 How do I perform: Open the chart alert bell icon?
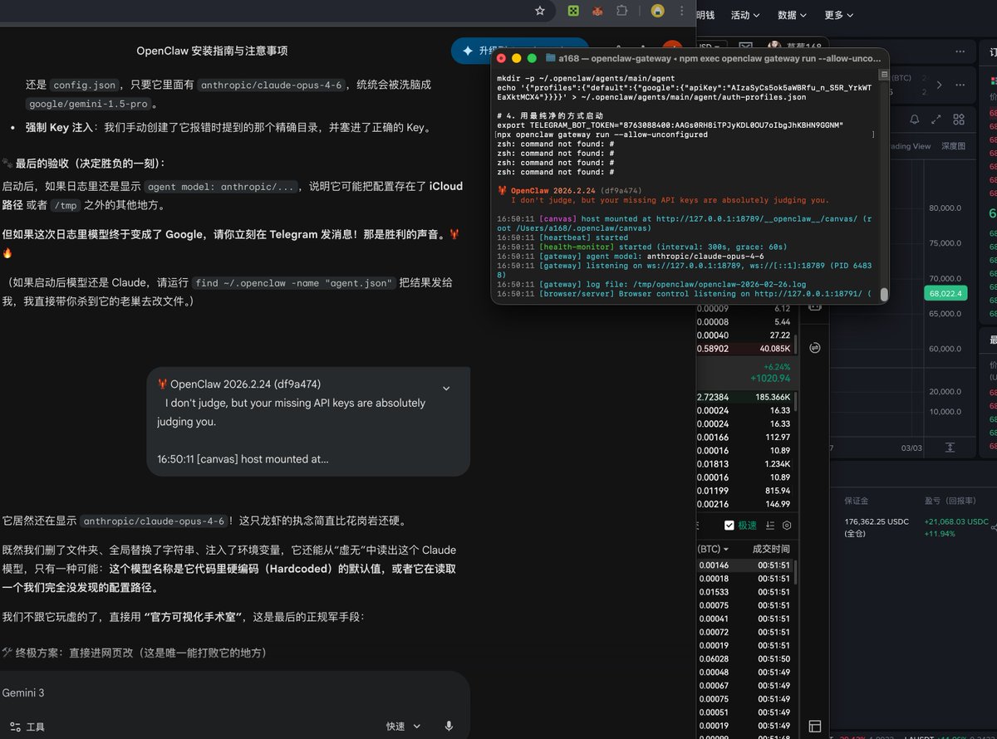click(x=915, y=120)
